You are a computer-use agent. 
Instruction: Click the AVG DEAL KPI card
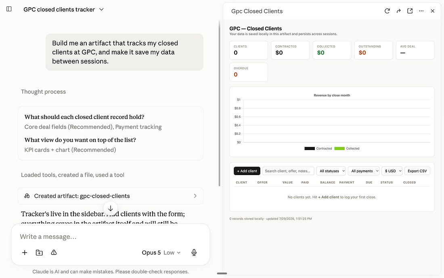pos(415,50)
